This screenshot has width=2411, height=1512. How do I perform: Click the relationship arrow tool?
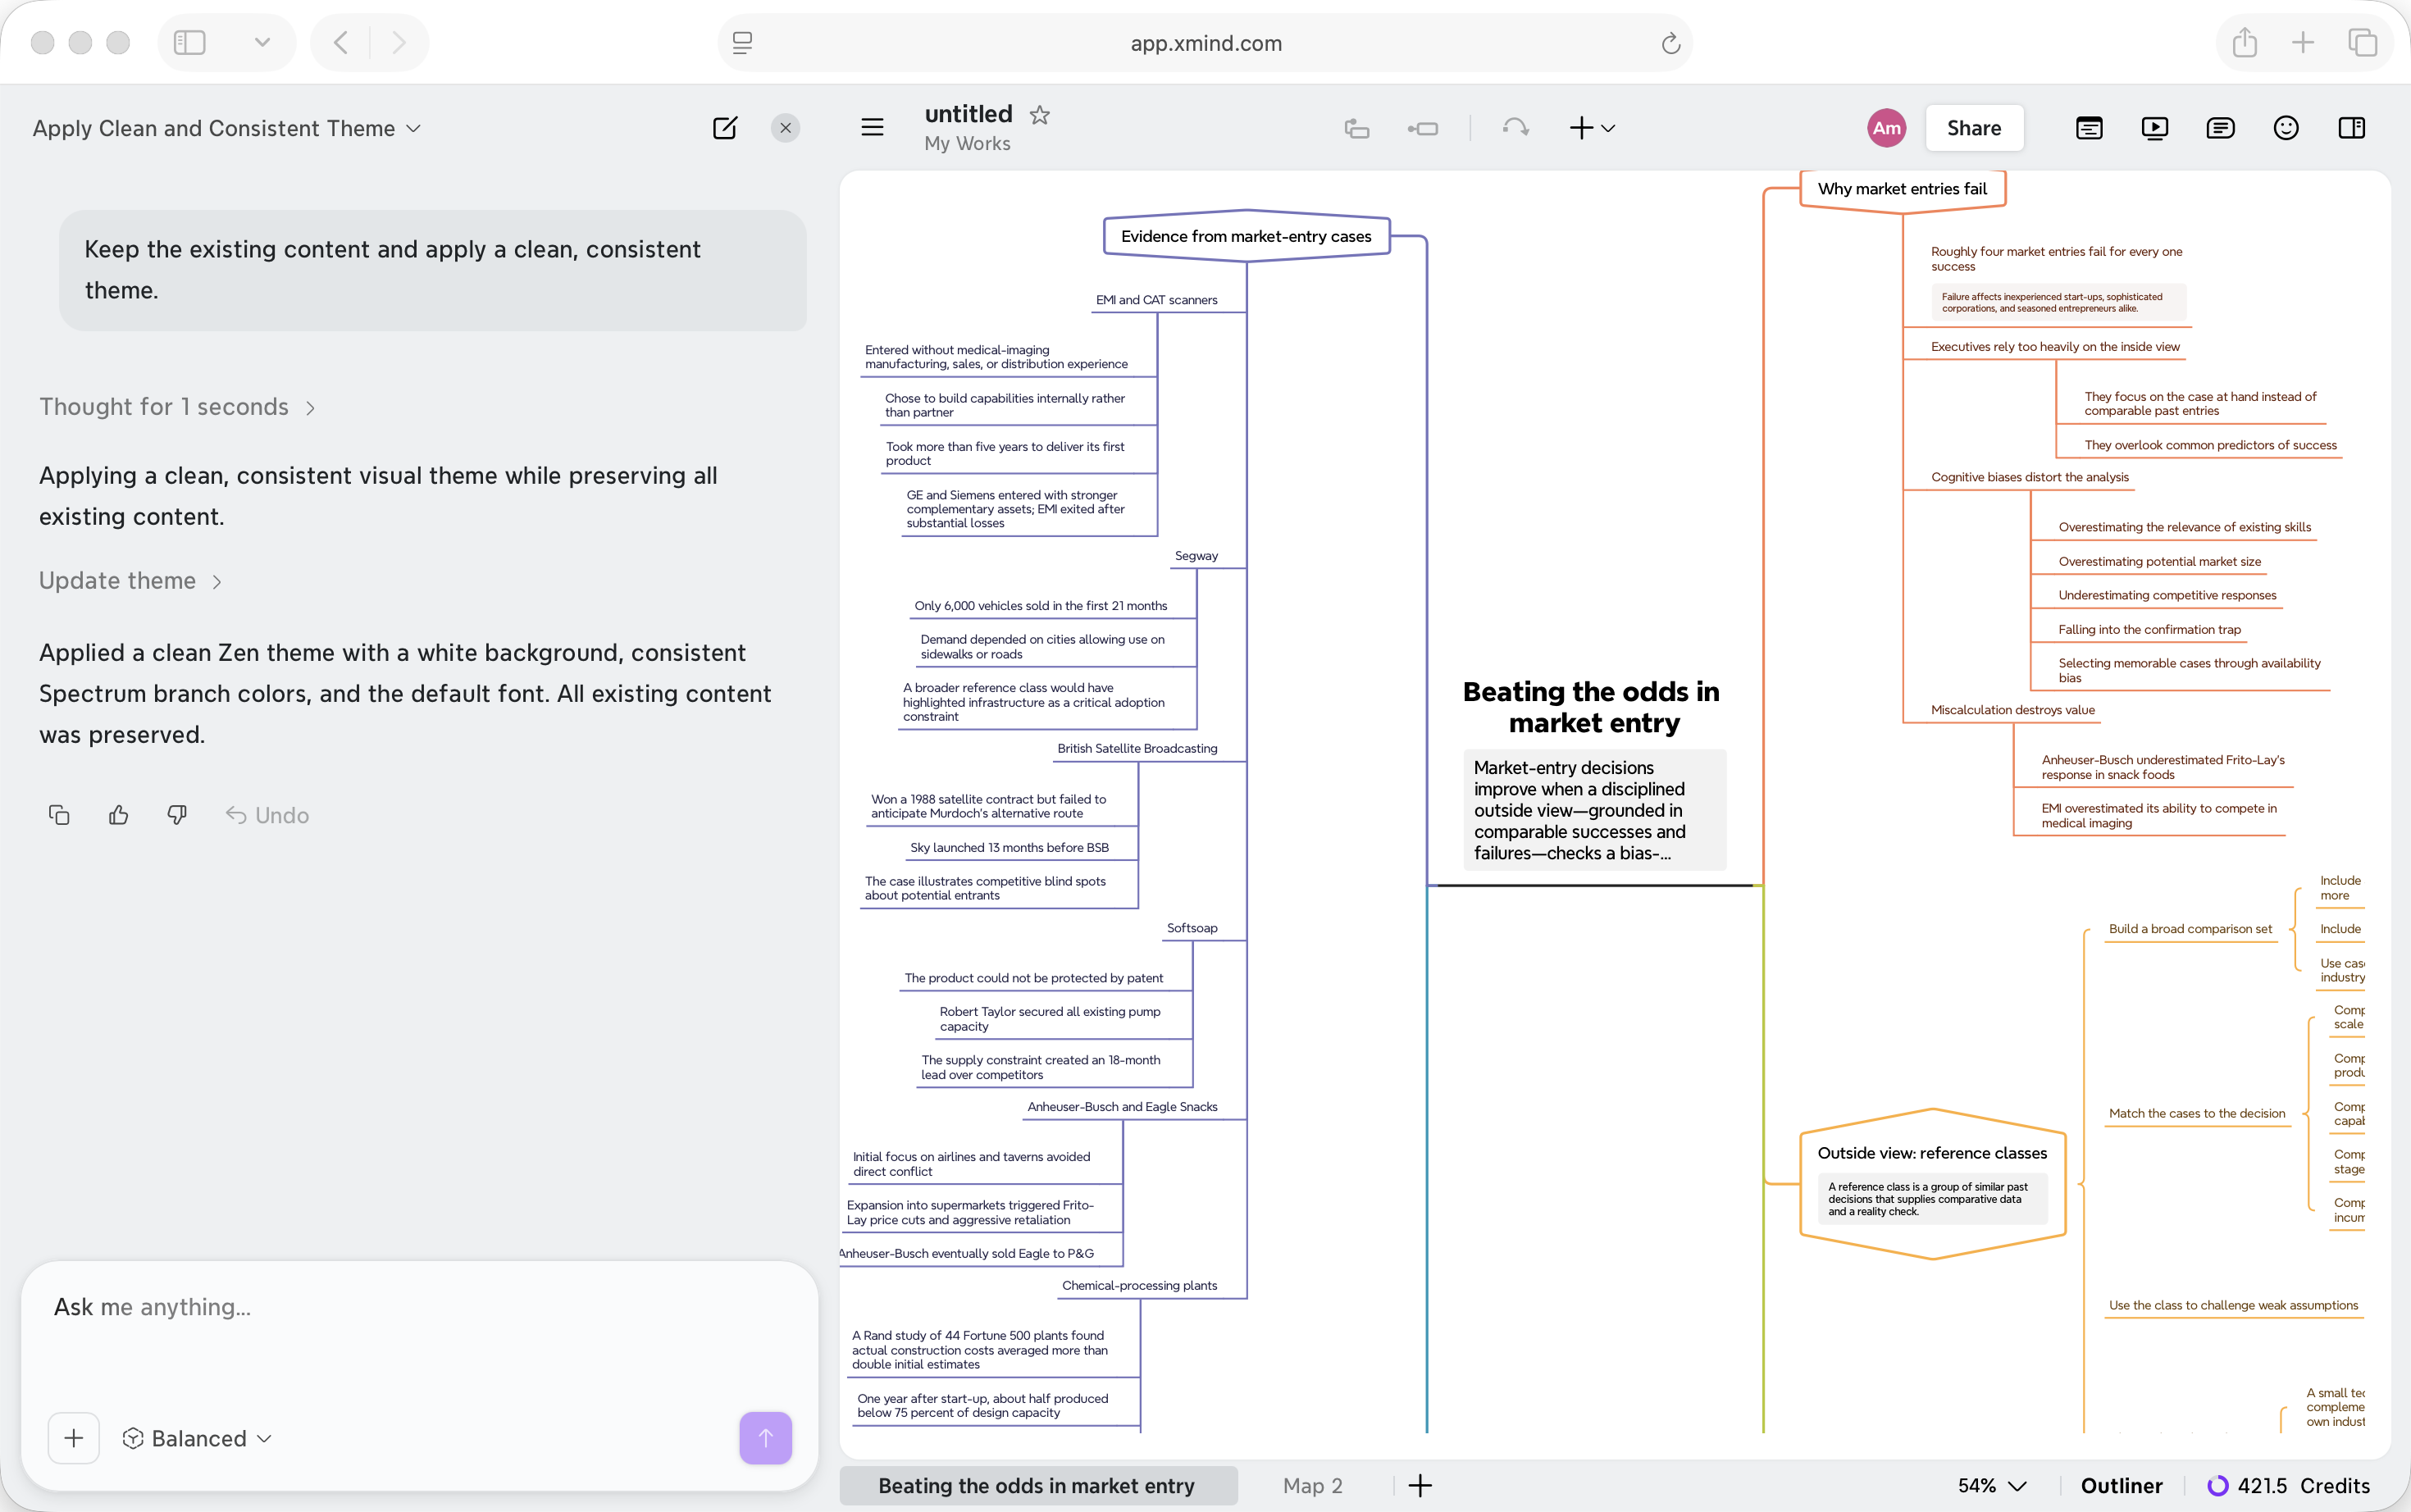point(1515,127)
